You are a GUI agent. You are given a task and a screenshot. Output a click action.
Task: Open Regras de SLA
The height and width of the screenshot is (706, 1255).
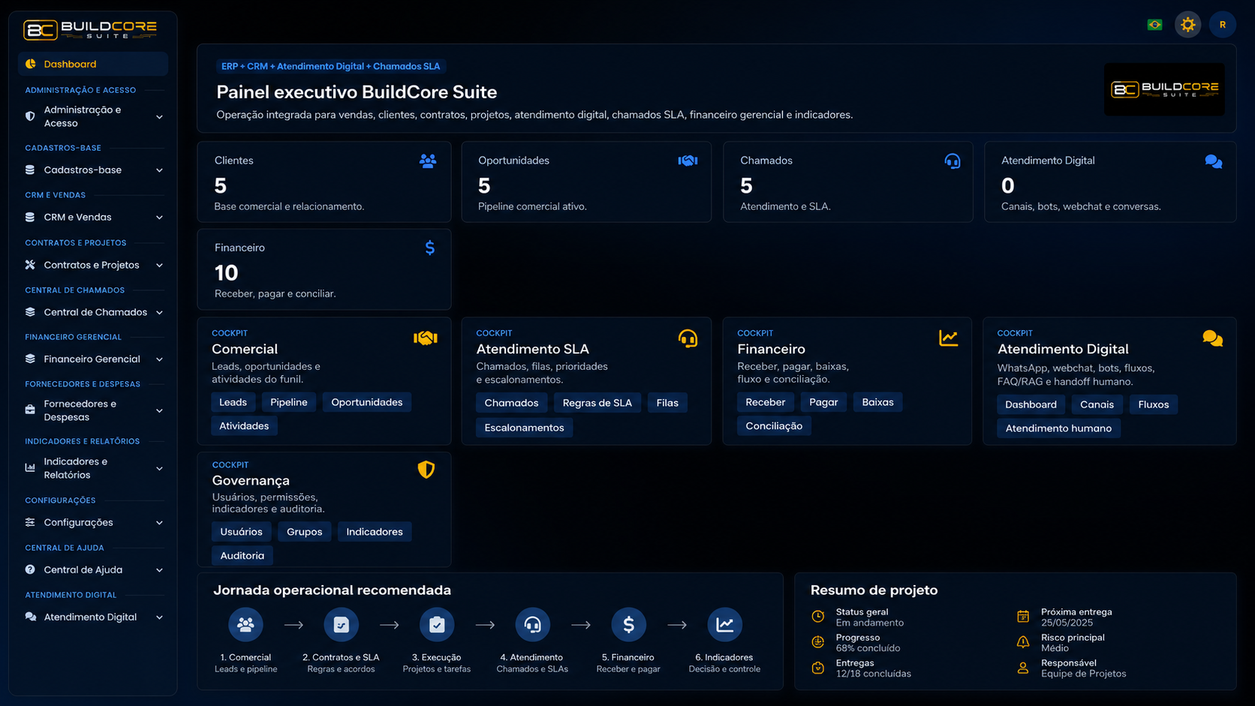597,403
